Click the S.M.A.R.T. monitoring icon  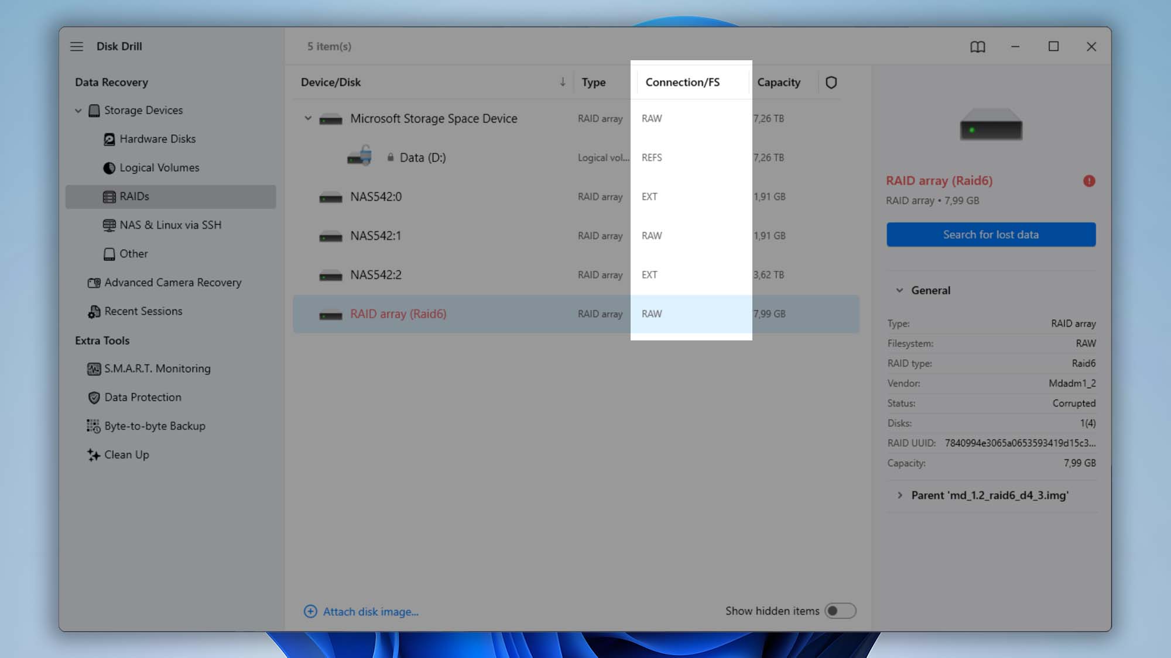click(x=94, y=368)
